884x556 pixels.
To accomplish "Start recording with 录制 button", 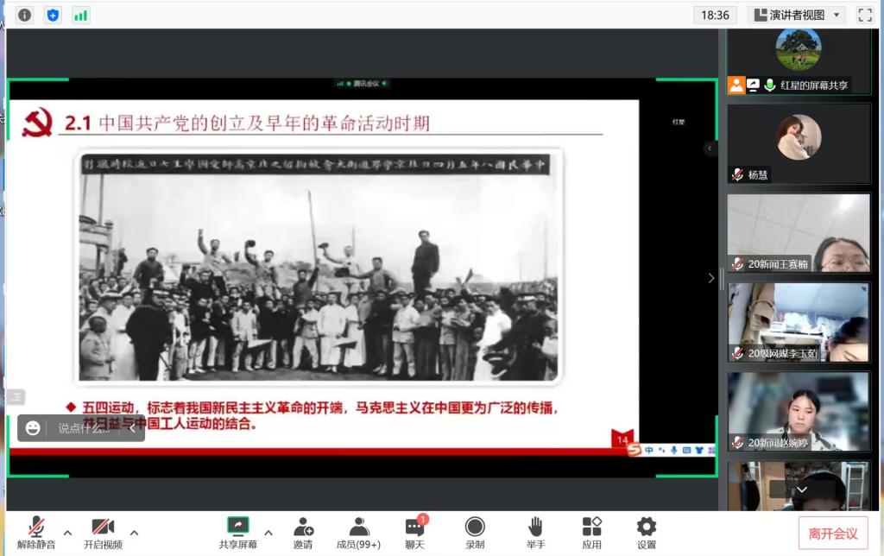I will (x=475, y=533).
